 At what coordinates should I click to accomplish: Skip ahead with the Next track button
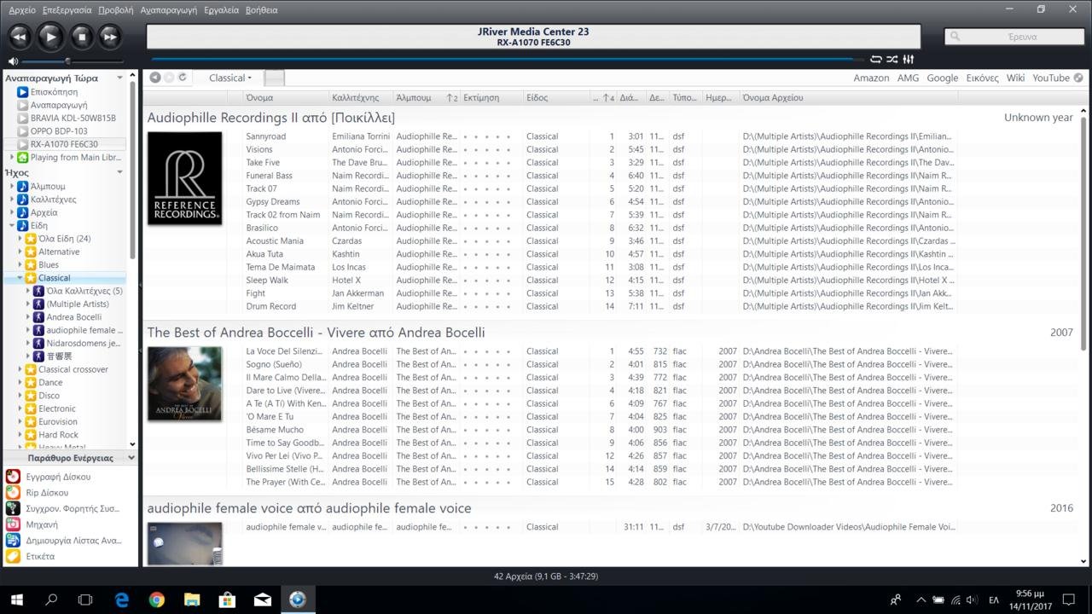(x=110, y=37)
